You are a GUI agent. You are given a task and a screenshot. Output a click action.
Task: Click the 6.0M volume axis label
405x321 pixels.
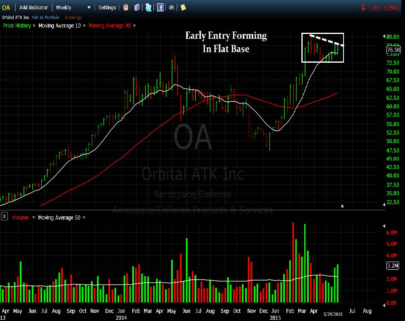pos(392,232)
